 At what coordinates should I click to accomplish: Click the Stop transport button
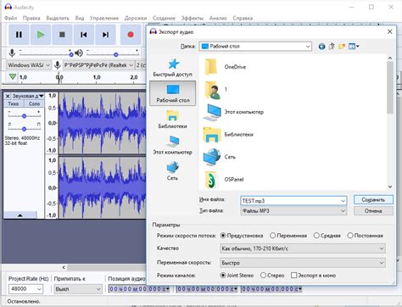[x=62, y=35]
